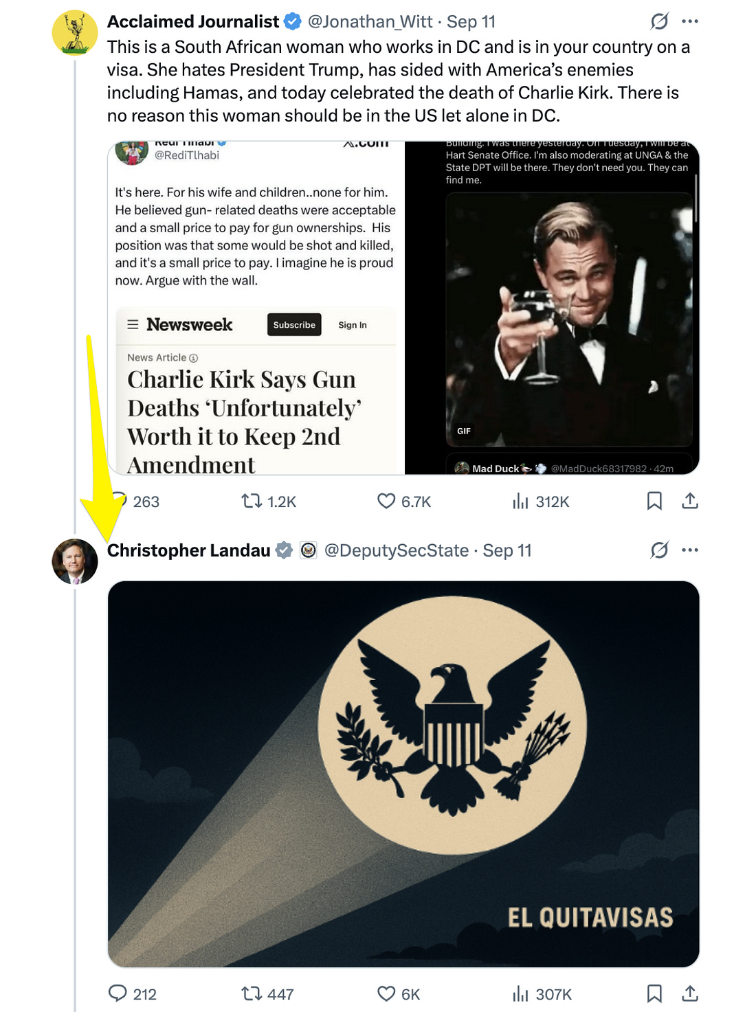Click Acclaimed Journalist's profile avatar

(75, 32)
